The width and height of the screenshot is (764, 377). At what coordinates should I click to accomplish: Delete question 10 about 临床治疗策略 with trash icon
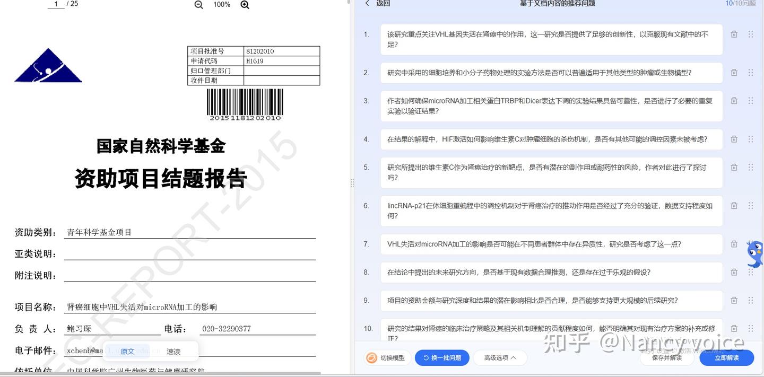734,328
